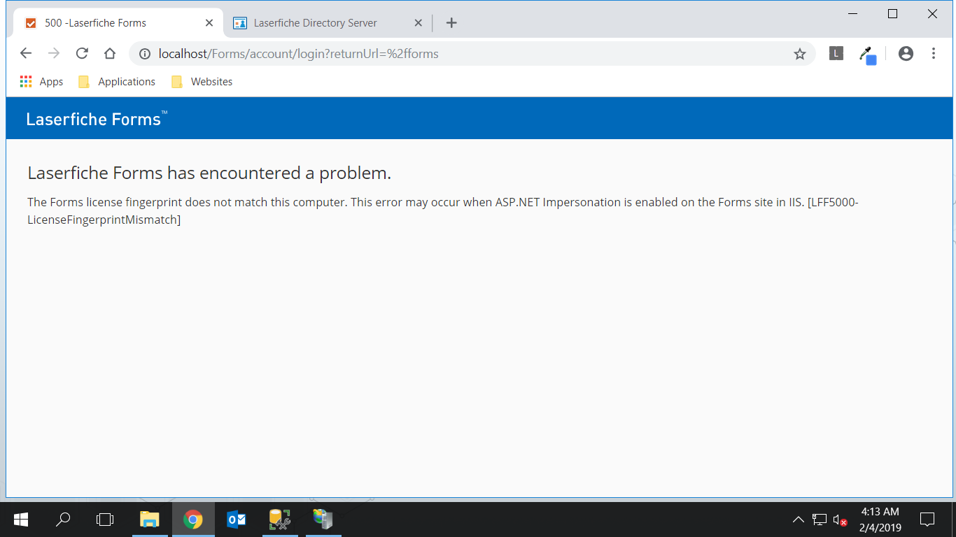Open the Apps grid shortcut
The image size is (956, 537).
click(41, 82)
